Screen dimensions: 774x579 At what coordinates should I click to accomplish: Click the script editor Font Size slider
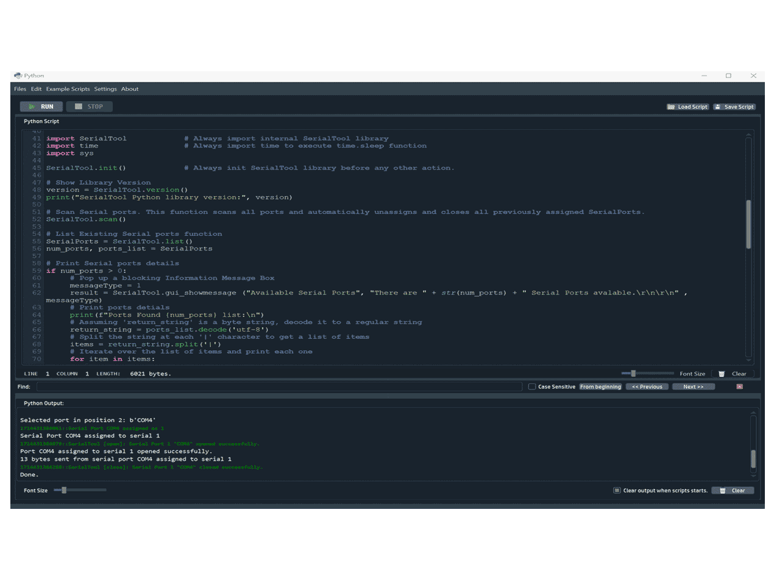pos(647,374)
